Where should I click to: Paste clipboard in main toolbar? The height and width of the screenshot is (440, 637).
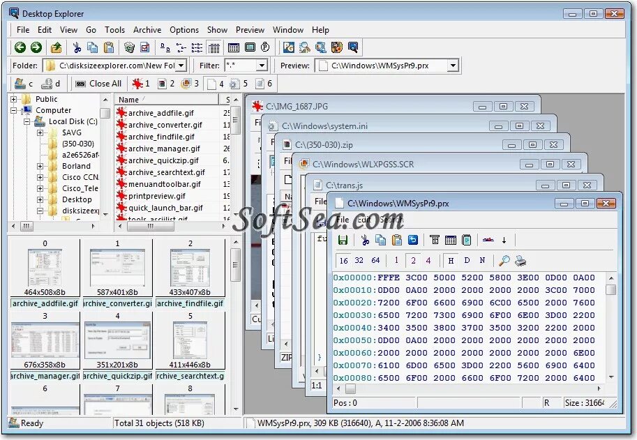tap(108, 47)
